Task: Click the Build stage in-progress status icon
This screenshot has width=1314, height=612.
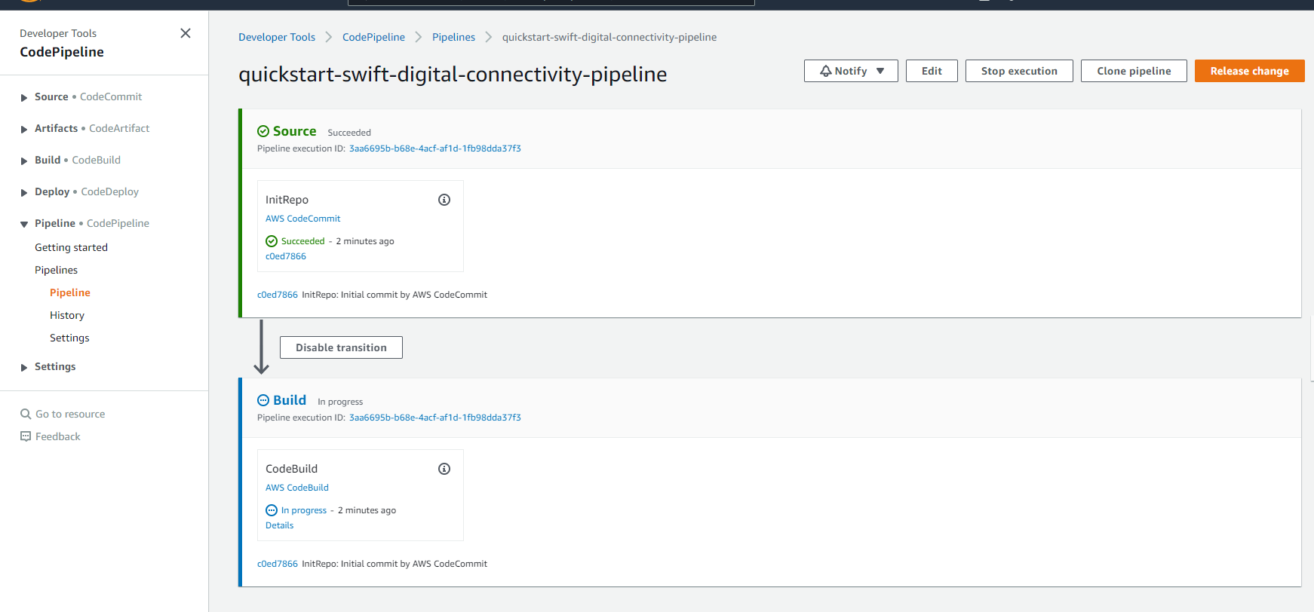Action: tap(263, 400)
